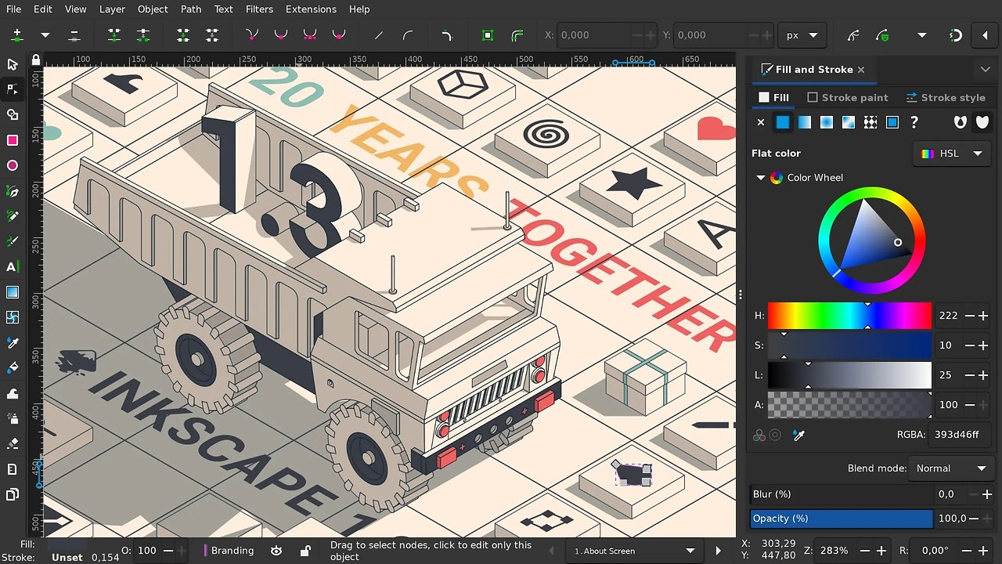The image size is (1002, 564).
Task: Collapse the Color Wheel section
Action: point(760,178)
